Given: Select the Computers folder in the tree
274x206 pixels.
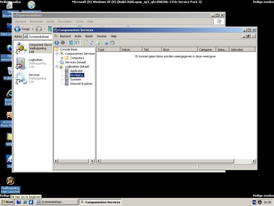Looking at the screenshot, I should click(77, 58).
